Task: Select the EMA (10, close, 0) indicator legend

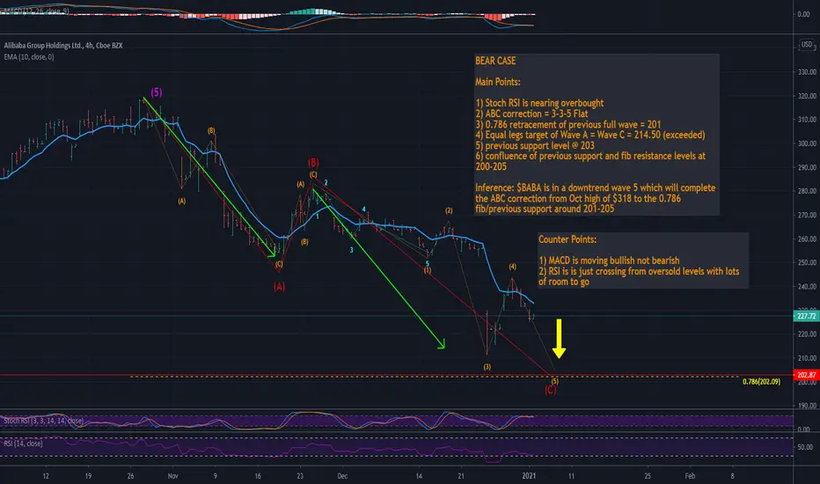Action: click(29, 57)
